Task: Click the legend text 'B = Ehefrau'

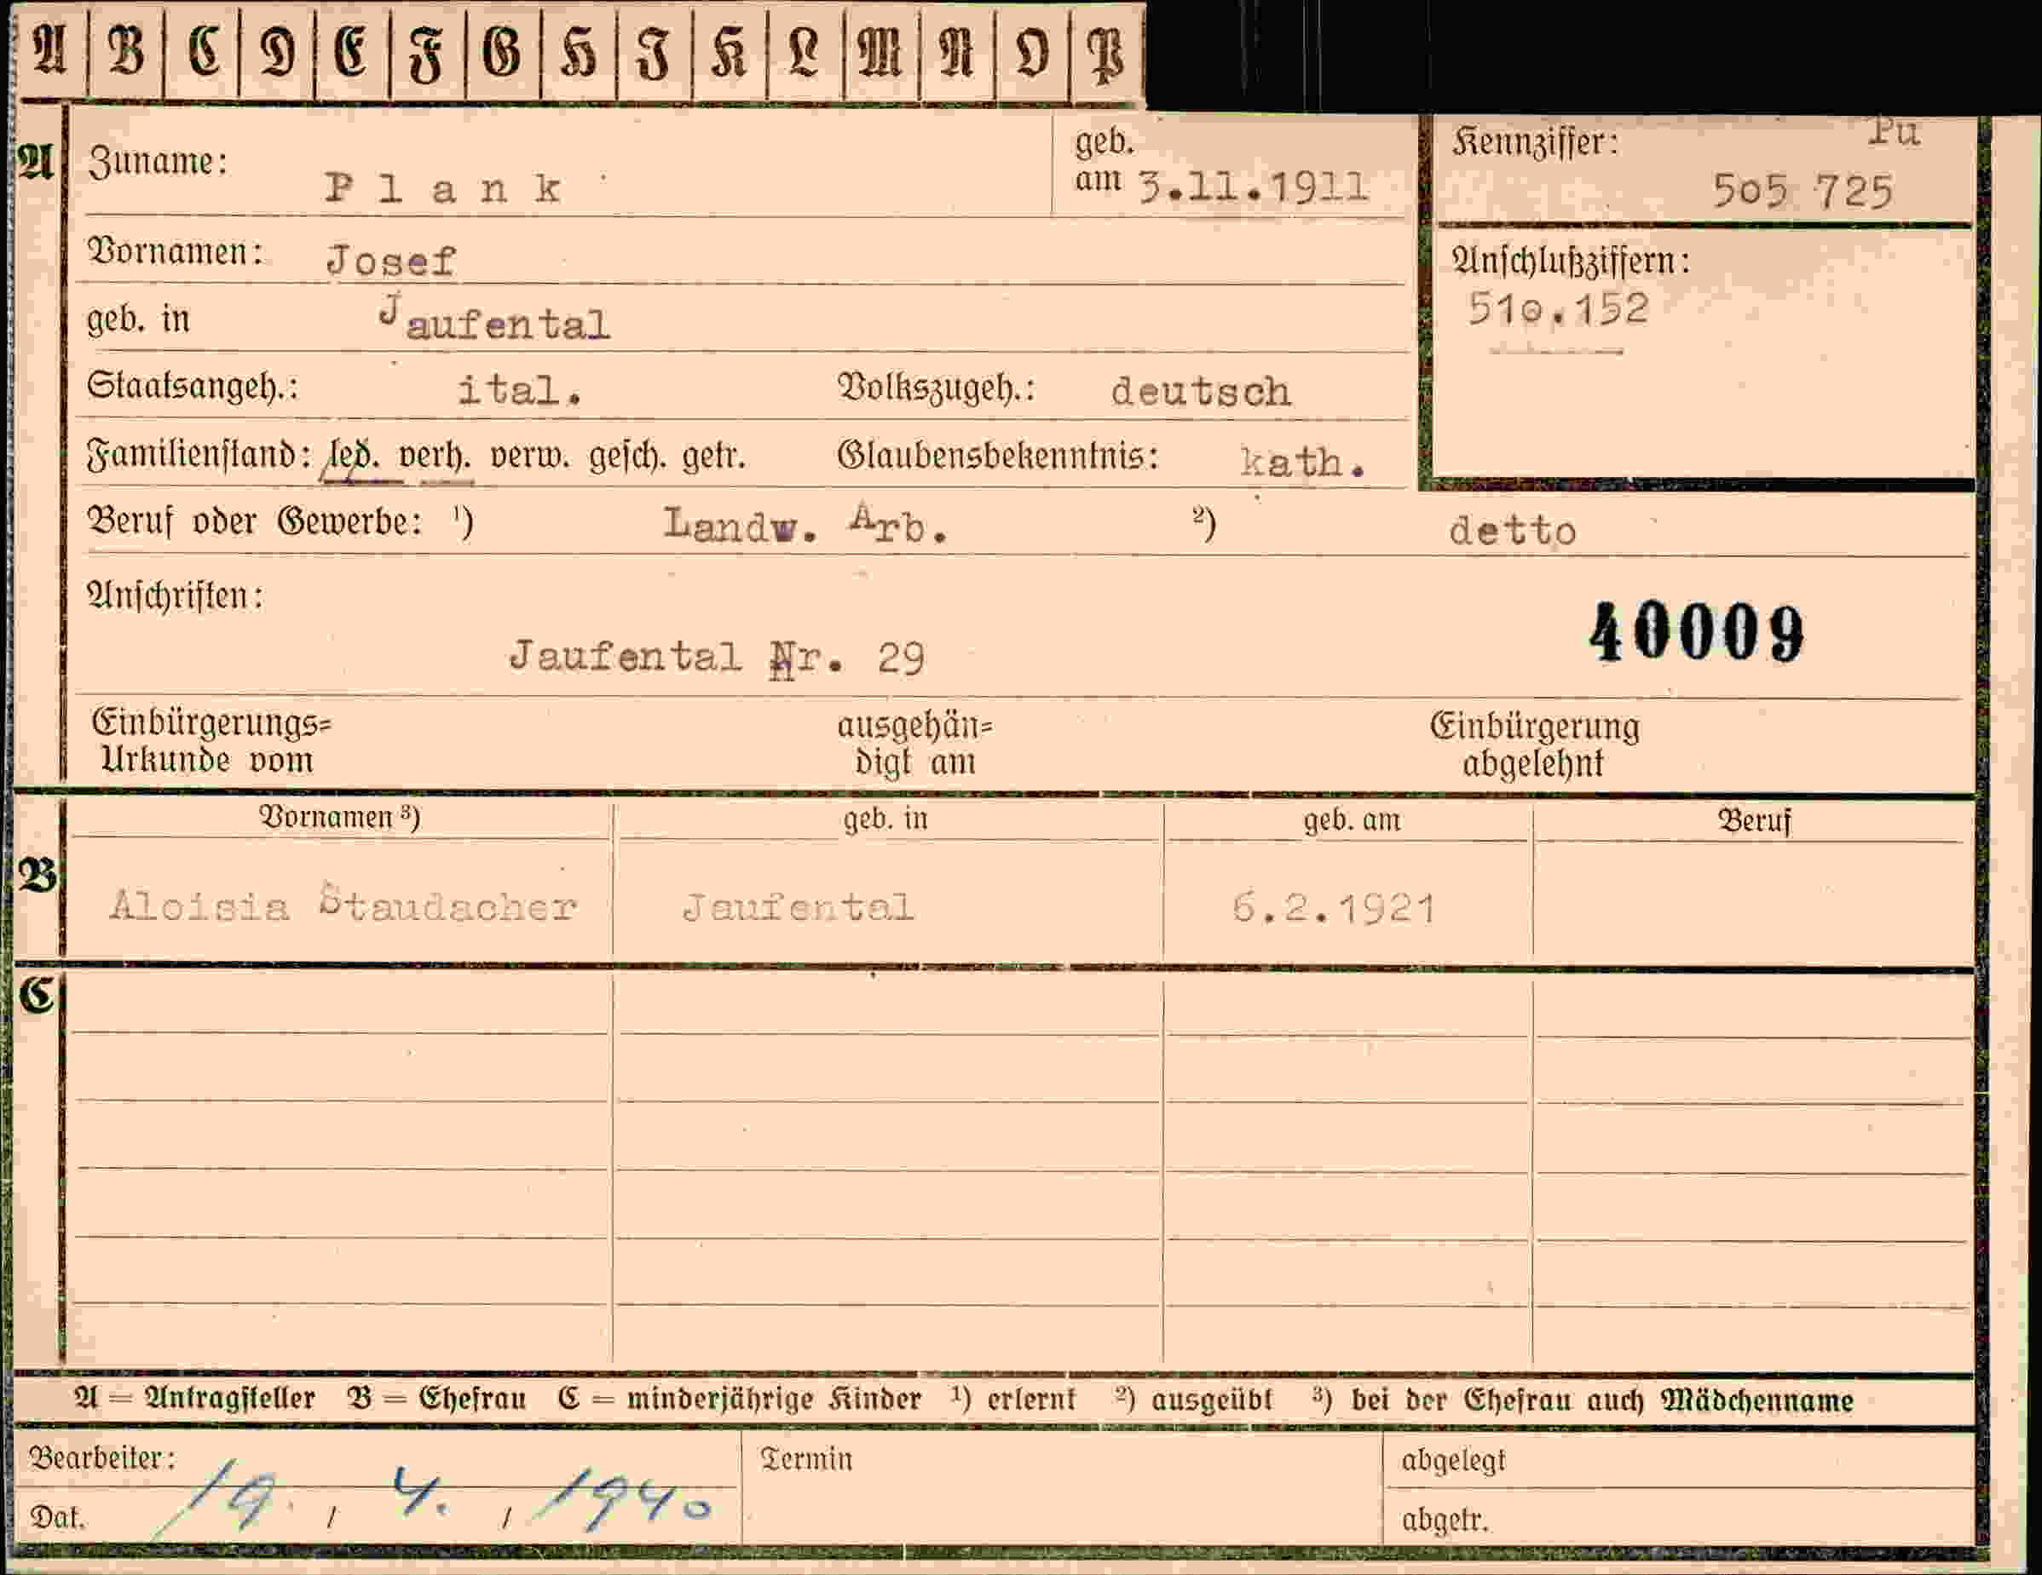Action: [436, 1400]
